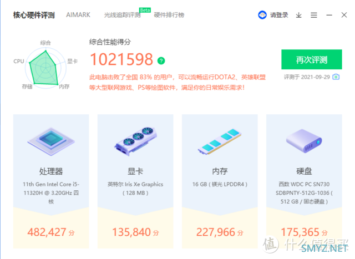Image resolution: width=355 pixels, height=259 pixels.
Task: Click the processor chip icon
Action: [x=51, y=141]
